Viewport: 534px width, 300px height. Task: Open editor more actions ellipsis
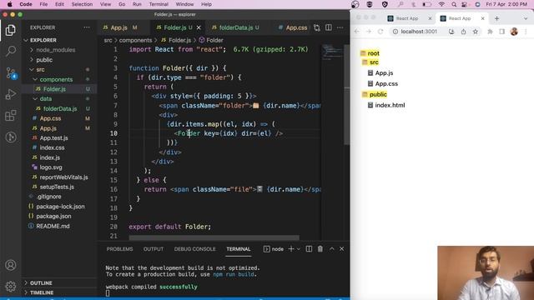pos(340,27)
